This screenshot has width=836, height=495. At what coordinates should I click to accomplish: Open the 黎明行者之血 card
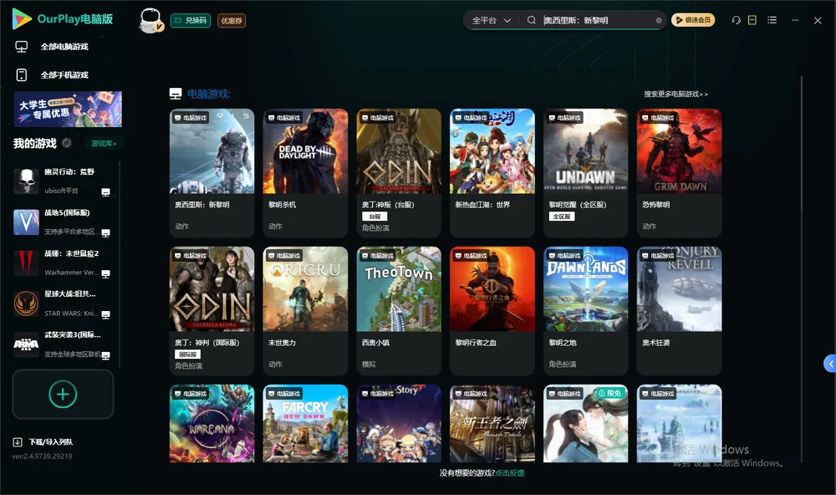pos(492,311)
